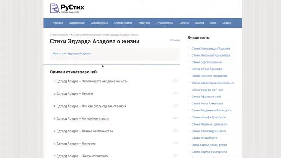Open Стихи Владимира Высоцкого
Screen dimensions: 281x158
(212, 111)
